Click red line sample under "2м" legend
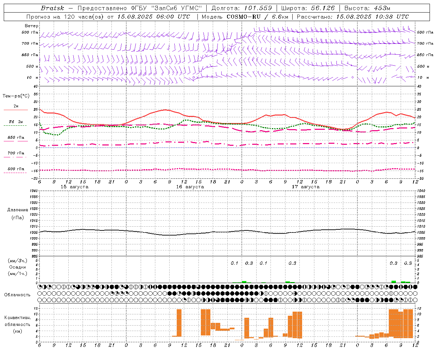The height and width of the screenshot is (348, 435). (x=16, y=110)
